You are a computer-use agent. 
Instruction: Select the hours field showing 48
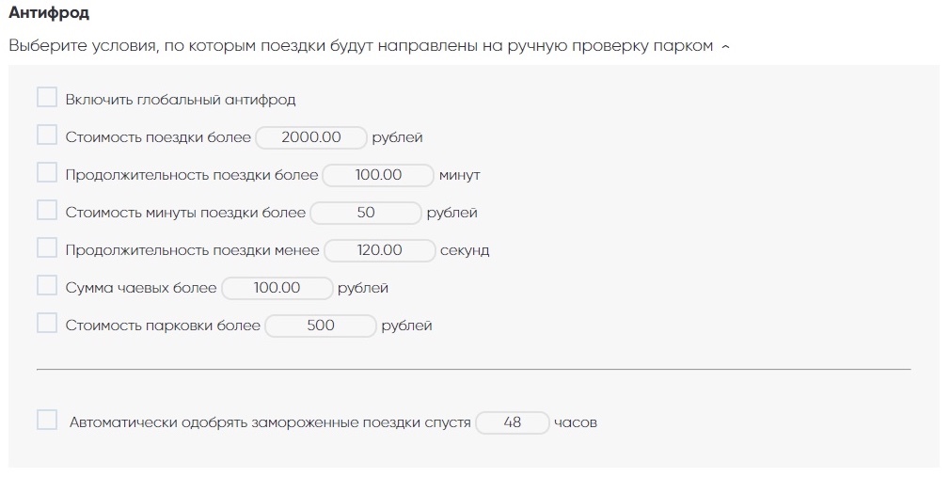click(x=512, y=422)
